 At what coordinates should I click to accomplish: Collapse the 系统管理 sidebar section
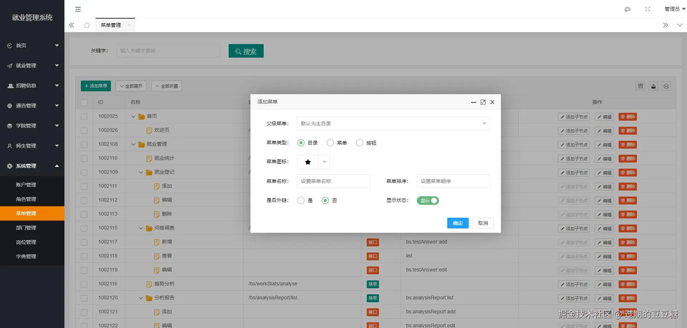click(32, 166)
